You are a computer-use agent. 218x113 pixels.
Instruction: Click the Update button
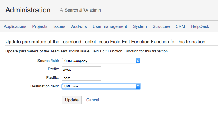pyautogui.click(x=72, y=100)
